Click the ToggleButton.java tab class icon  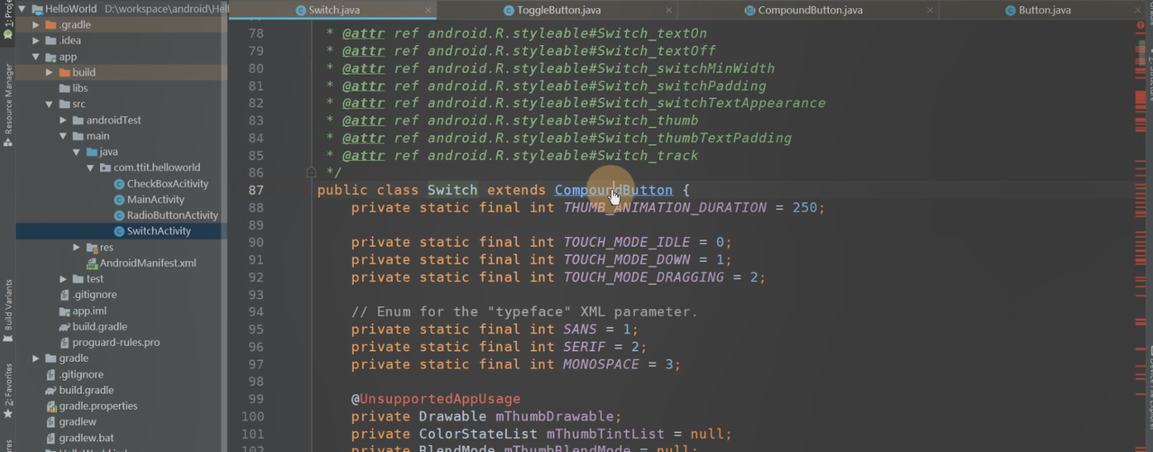click(x=509, y=10)
